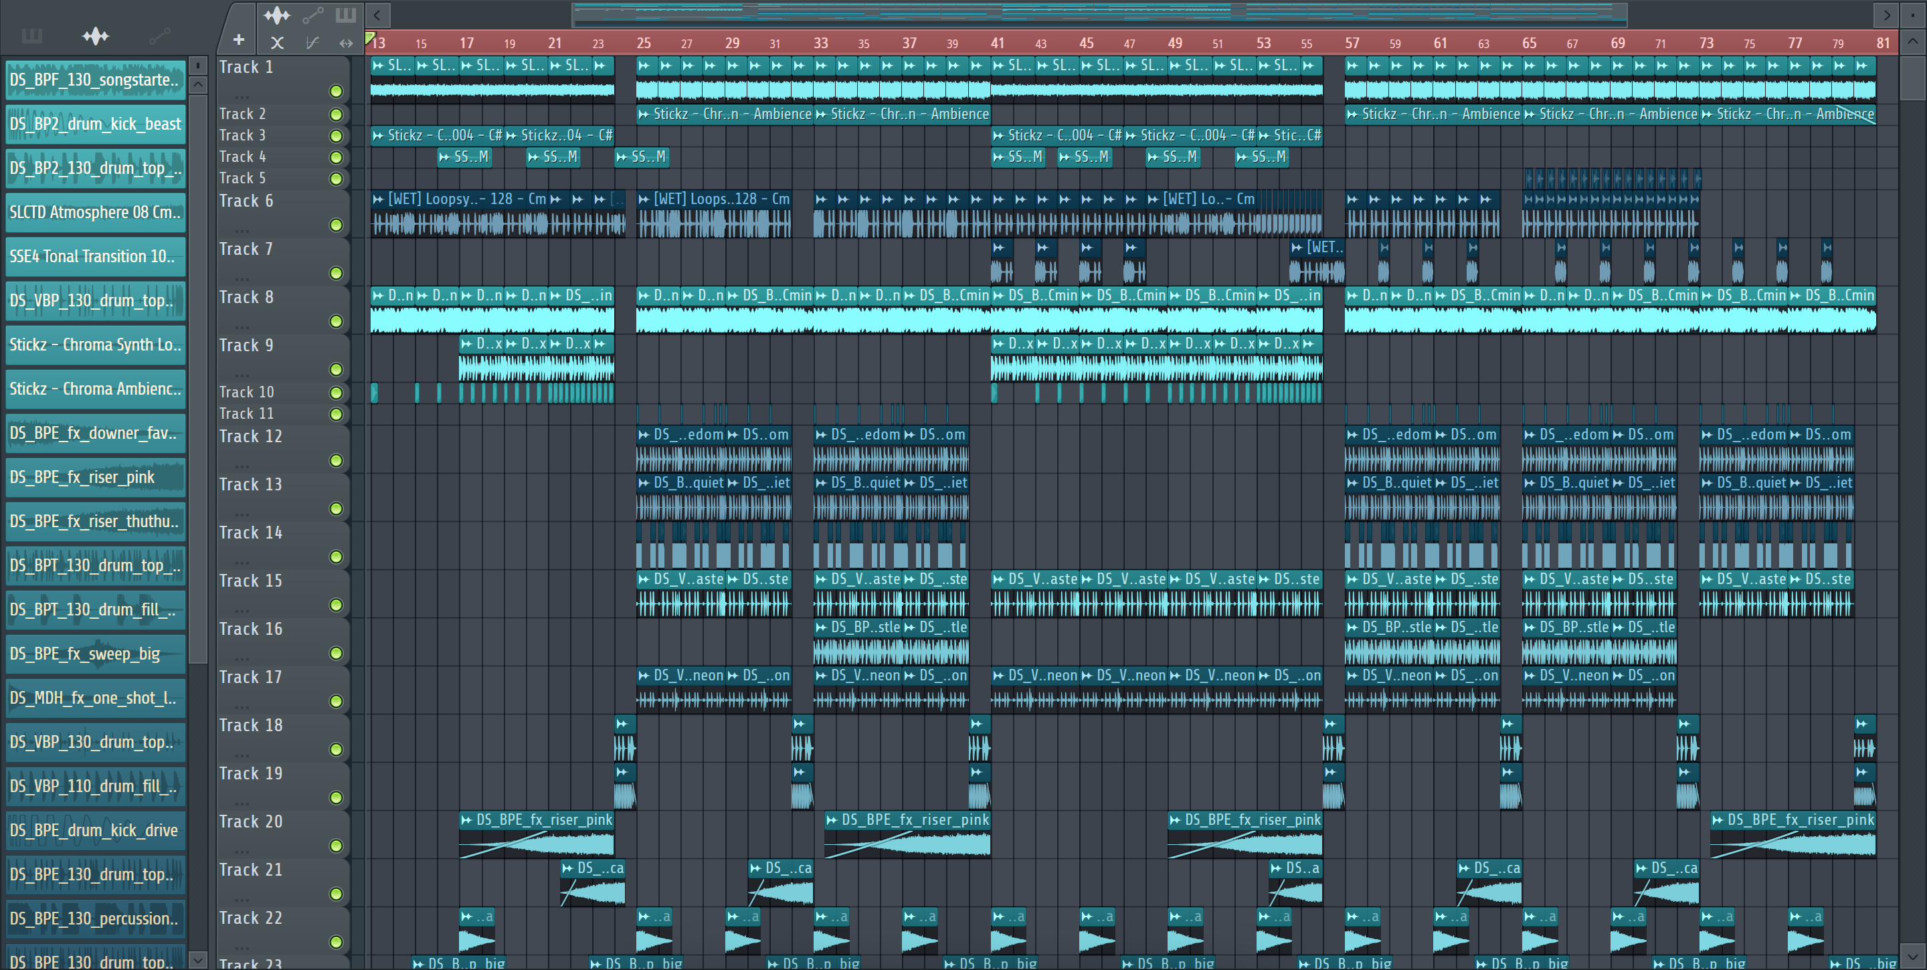This screenshot has height=970, width=1927.
Task: Select DS_BP2_drum_kick_beast clip in picker
Action: [x=95, y=124]
